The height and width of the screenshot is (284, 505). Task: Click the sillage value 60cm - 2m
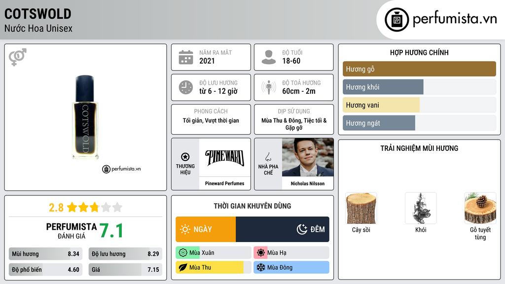coord(299,91)
